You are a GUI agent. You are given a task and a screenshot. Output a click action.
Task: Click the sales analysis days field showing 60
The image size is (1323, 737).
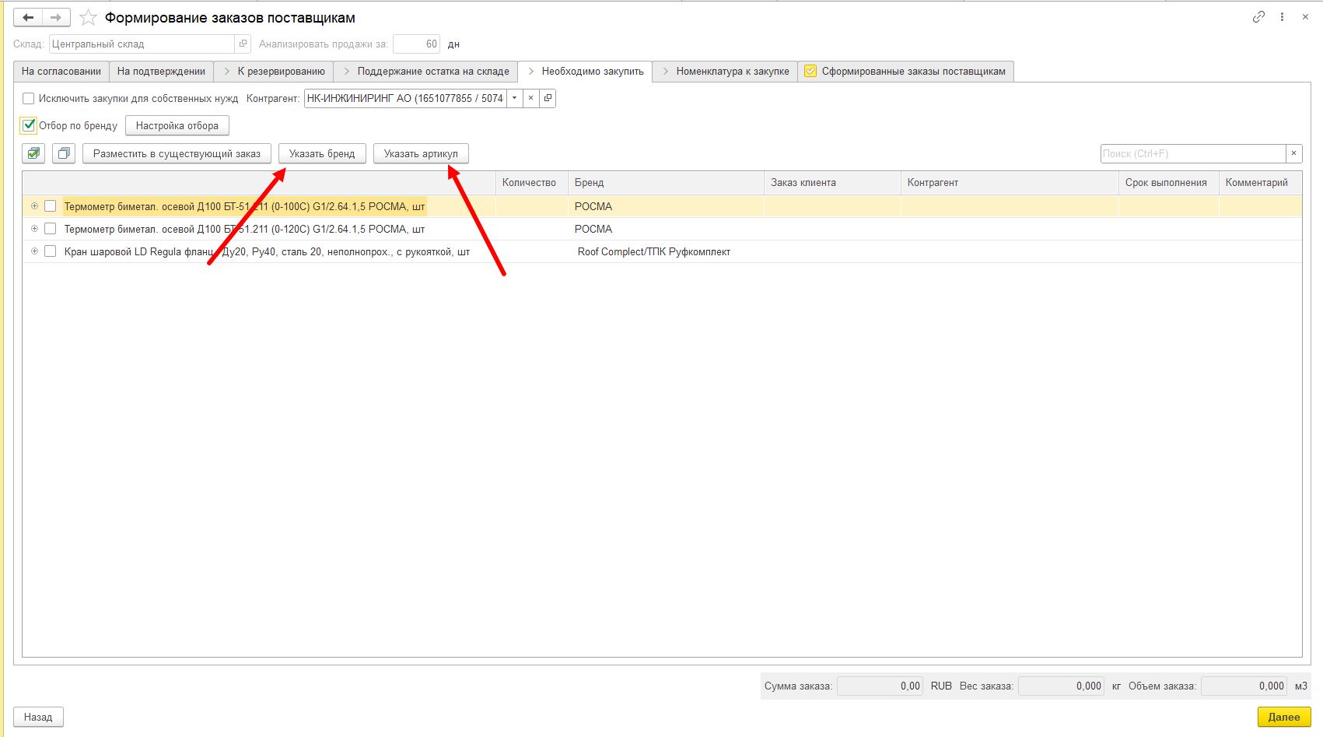pyautogui.click(x=416, y=44)
